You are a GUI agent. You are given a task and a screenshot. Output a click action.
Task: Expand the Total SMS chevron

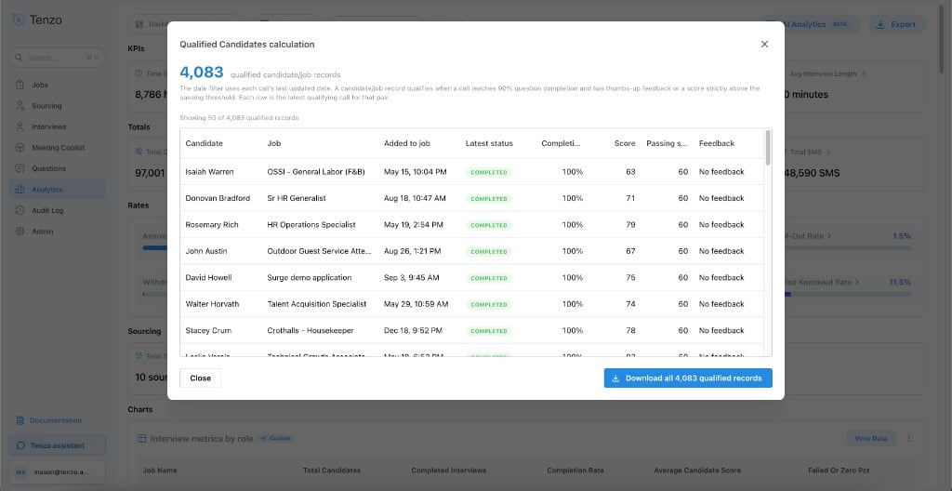[x=828, y=152]
